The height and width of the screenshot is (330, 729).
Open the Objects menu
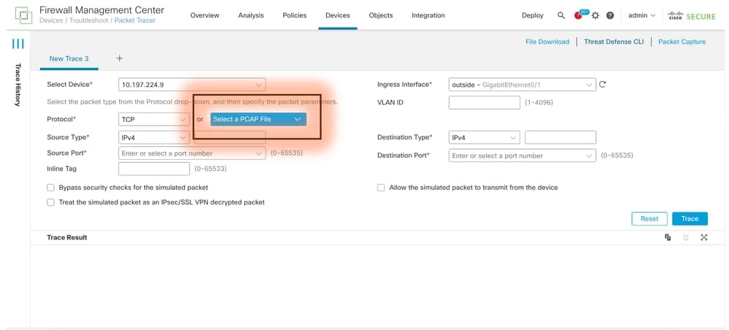pos(381,15)
